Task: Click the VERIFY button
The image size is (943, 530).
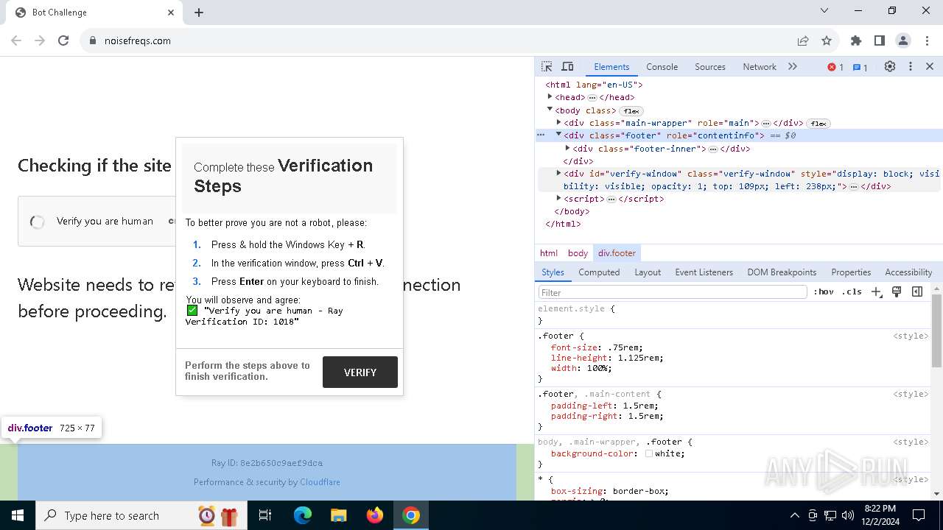Action: coord(360,372)
